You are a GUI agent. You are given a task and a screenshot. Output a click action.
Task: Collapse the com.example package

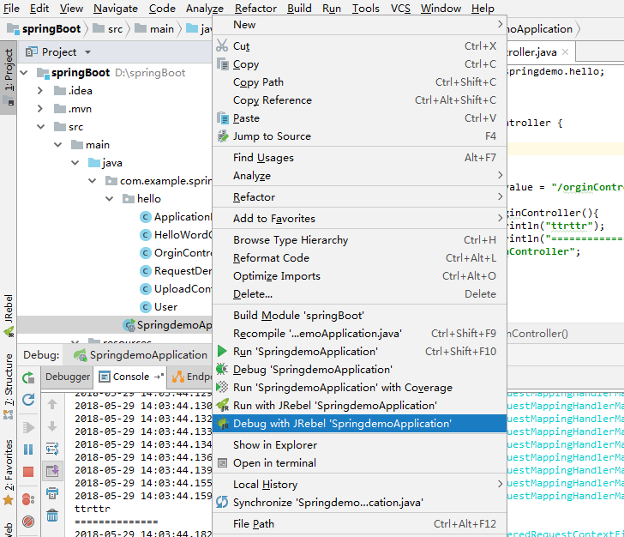tap(93, 180)
